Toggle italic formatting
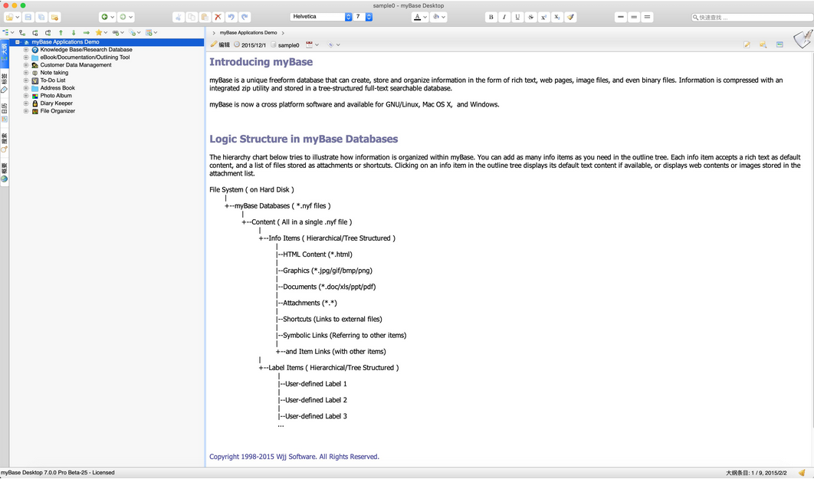This screenshot has height=479, width=814. click(504, 17)
